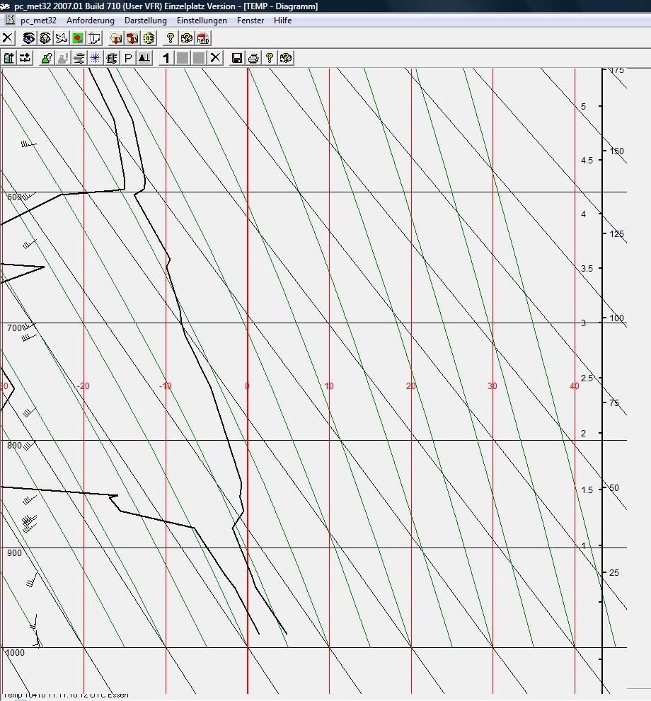This screenshot has height=701, width=651.
Task: Open the Einstellungen menu
Action: (x=202, y=20)
